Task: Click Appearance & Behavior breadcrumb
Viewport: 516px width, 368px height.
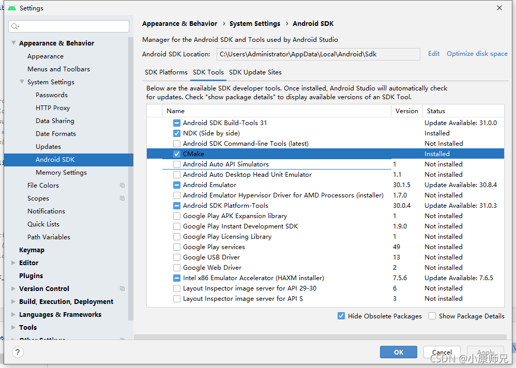Action: (x=180, y=24)
